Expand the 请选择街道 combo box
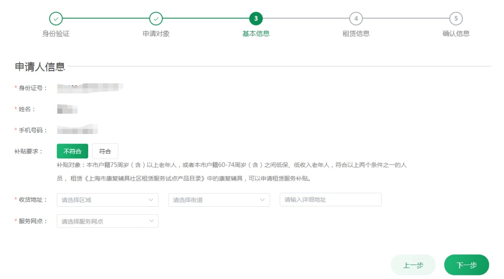Viewport: 504px width, 279px height. [x=219, y=199]
